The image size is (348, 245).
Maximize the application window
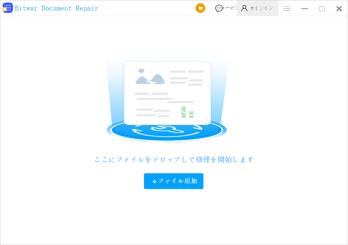(322, 9)
